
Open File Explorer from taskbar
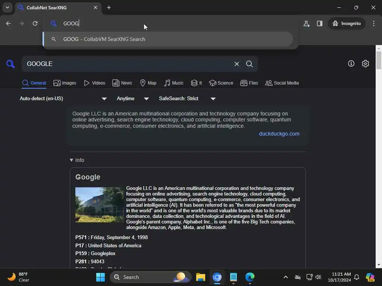200,277
